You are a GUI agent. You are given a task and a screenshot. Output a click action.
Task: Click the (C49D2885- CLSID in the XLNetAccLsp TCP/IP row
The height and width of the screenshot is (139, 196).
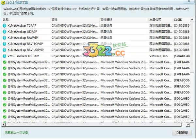click(x=182, y=26)
